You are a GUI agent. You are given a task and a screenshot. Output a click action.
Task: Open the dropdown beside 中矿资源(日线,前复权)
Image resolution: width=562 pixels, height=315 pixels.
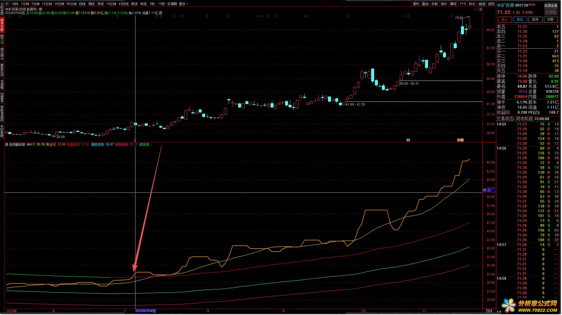click(41, 9)
